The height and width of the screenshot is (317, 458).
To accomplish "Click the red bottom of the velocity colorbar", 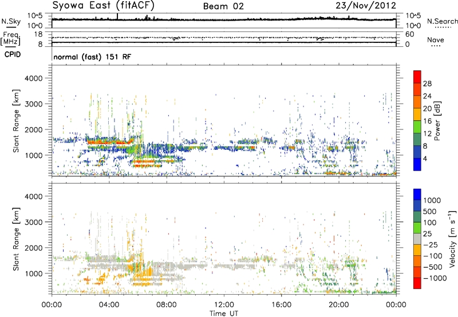I will (x=417, y=283).
